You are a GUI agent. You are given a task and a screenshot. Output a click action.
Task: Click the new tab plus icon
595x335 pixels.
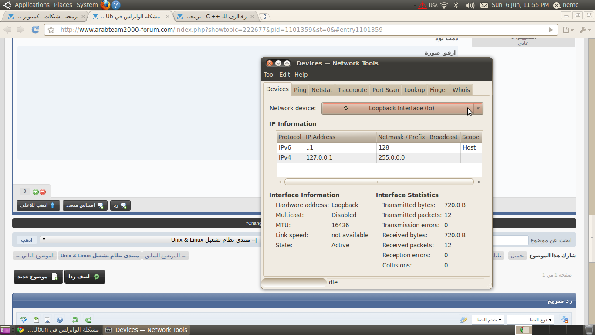click(264, 17)
